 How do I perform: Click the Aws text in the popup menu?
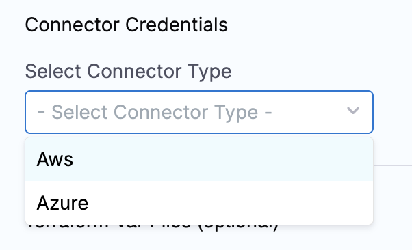(55, 159)
